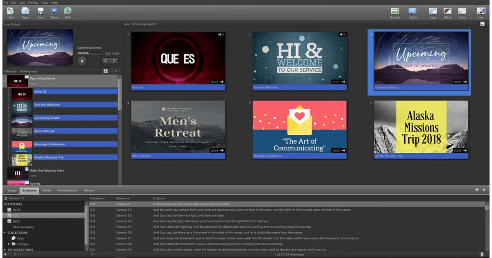Viewport: 492px width, 258px height.
Task: Open the Store from the toolbar
Action: tap(54, 11)
